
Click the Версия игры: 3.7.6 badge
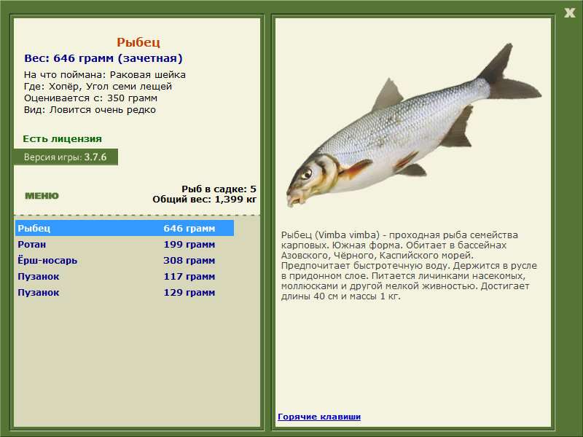pos(66,157)
